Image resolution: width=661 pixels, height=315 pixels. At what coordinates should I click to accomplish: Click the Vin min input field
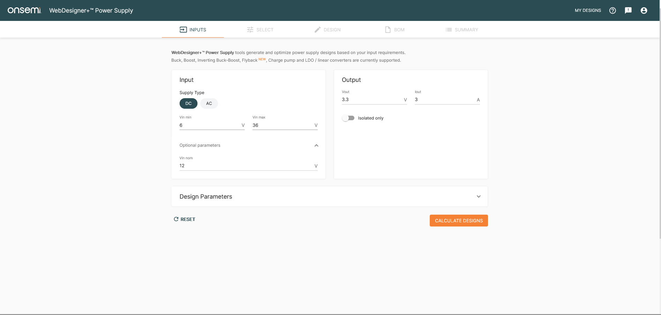pos(209,125)
